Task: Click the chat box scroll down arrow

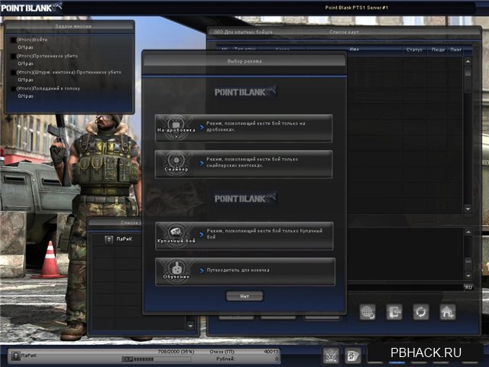Action: [468, 275]
